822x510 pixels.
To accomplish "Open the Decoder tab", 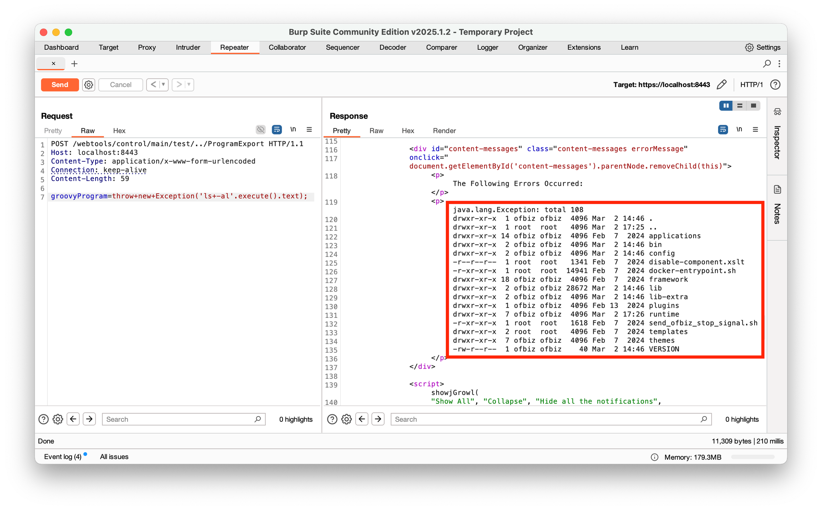I will click(x=393, y=47).
